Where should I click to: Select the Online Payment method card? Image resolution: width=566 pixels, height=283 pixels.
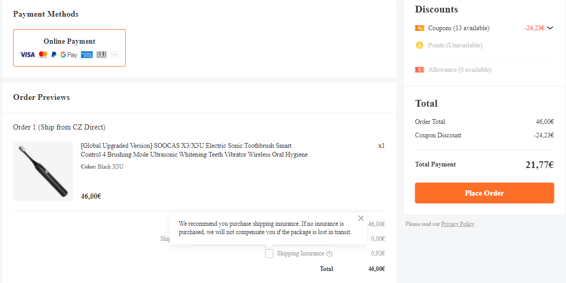pyautogui.click(x=69, y=48)
